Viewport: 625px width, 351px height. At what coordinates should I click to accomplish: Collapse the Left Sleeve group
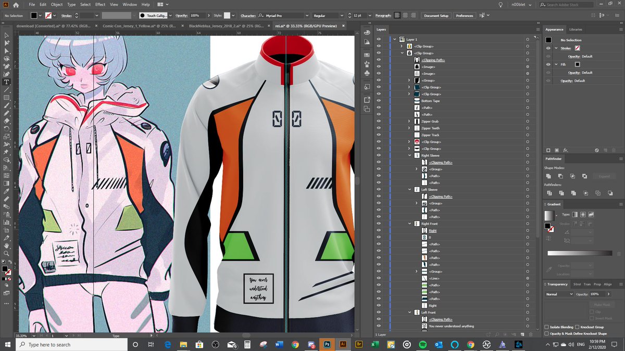409,190
